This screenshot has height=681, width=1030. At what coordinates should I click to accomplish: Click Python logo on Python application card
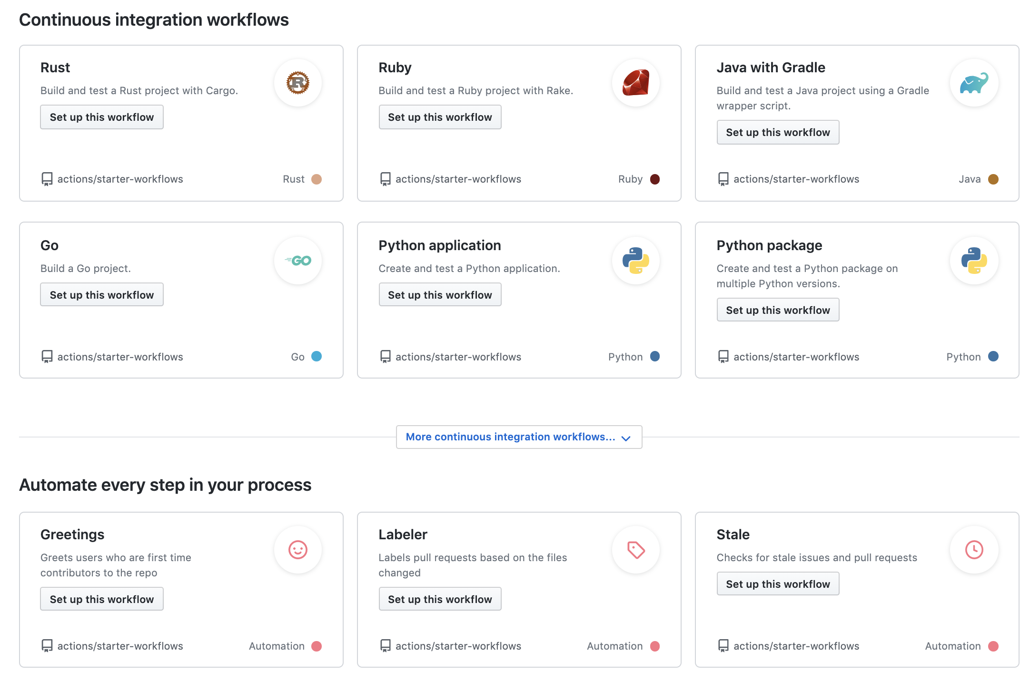click(x=636, y=261)
